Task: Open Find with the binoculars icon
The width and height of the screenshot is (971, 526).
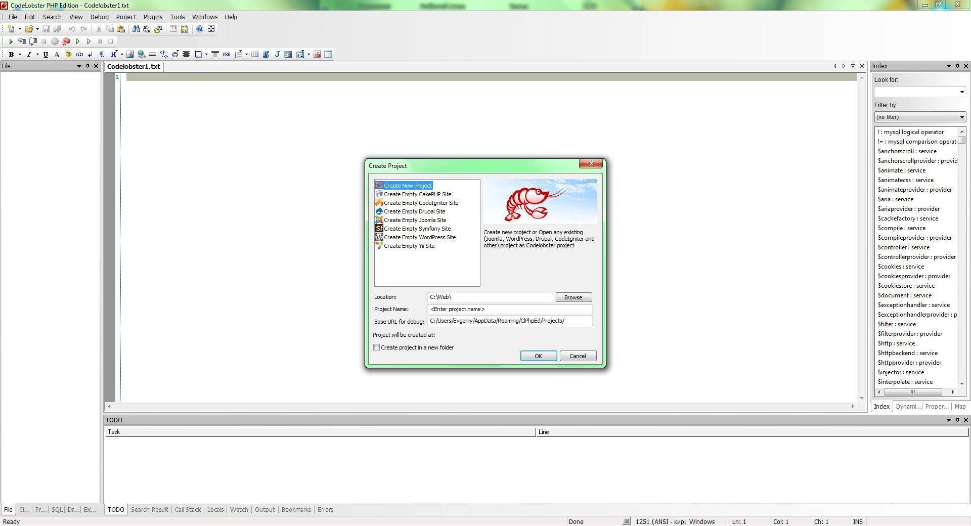Action: tap(136, 29)
